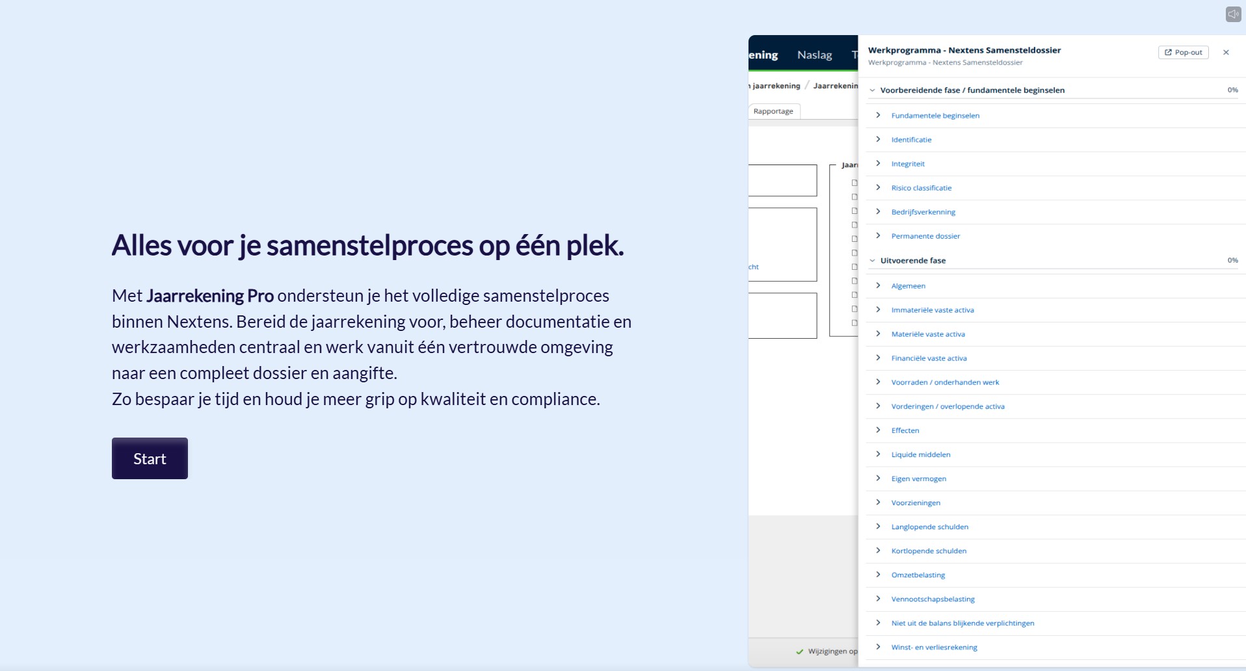Expand Immateriële vaste activa chevron
The width and height of the screenshot is (1246, 671).
(x=878, y=309)
